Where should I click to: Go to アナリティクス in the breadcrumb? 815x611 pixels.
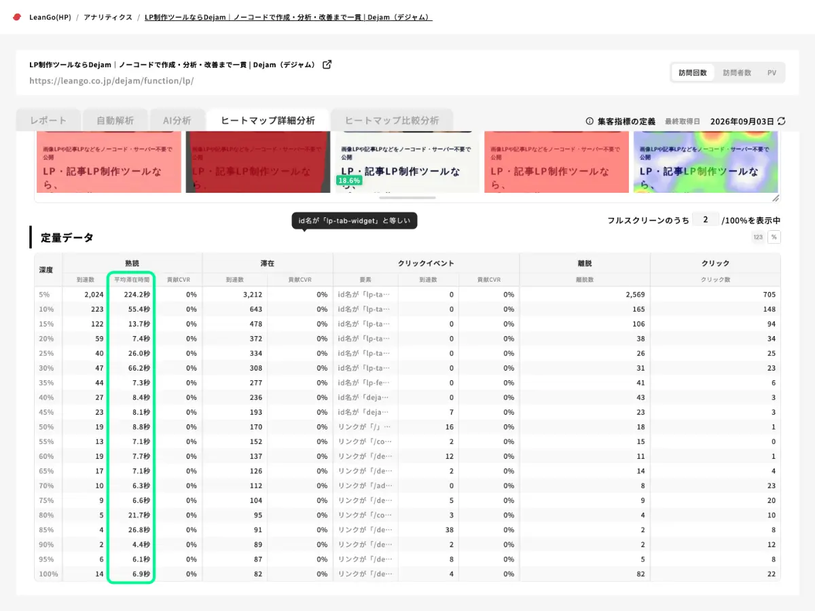point(108,17)
